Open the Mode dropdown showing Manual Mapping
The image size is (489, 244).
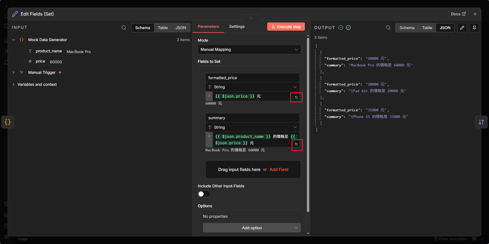(x=249, y=50)
